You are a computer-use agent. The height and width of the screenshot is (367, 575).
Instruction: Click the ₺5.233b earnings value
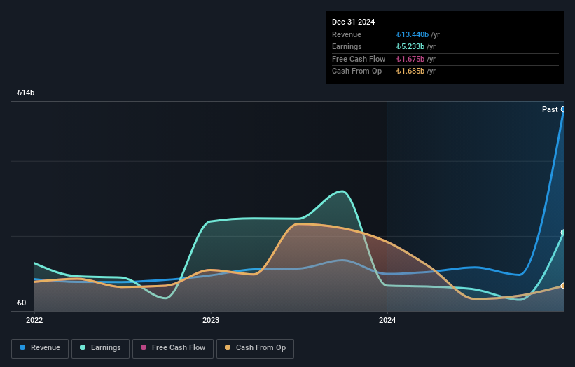point(410,46)
